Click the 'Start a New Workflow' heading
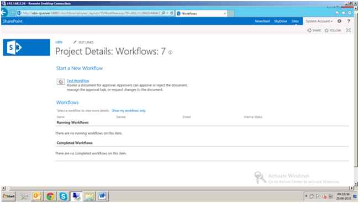Image resolution: width=359 pixels, height=203 pixels. pos(80,68)
